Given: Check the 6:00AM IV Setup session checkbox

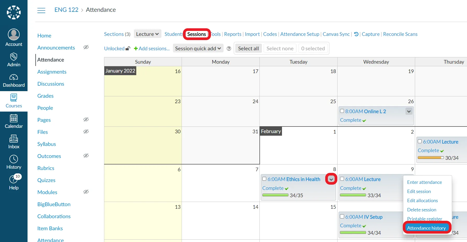Looking at the screenshot, I should pyautogui.click(x=342, y=217).
